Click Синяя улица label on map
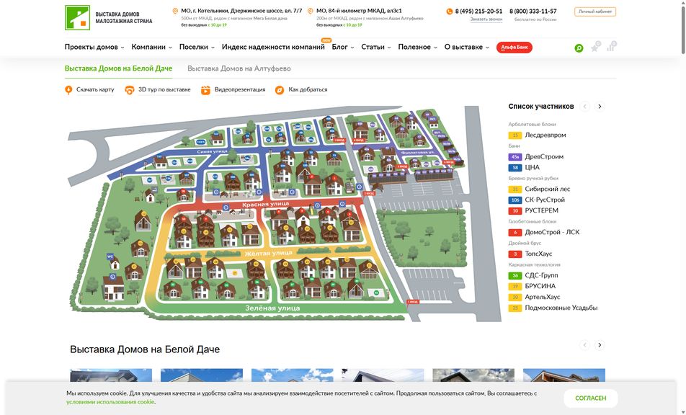Screen dimensions: 686x415 (212, 152)
